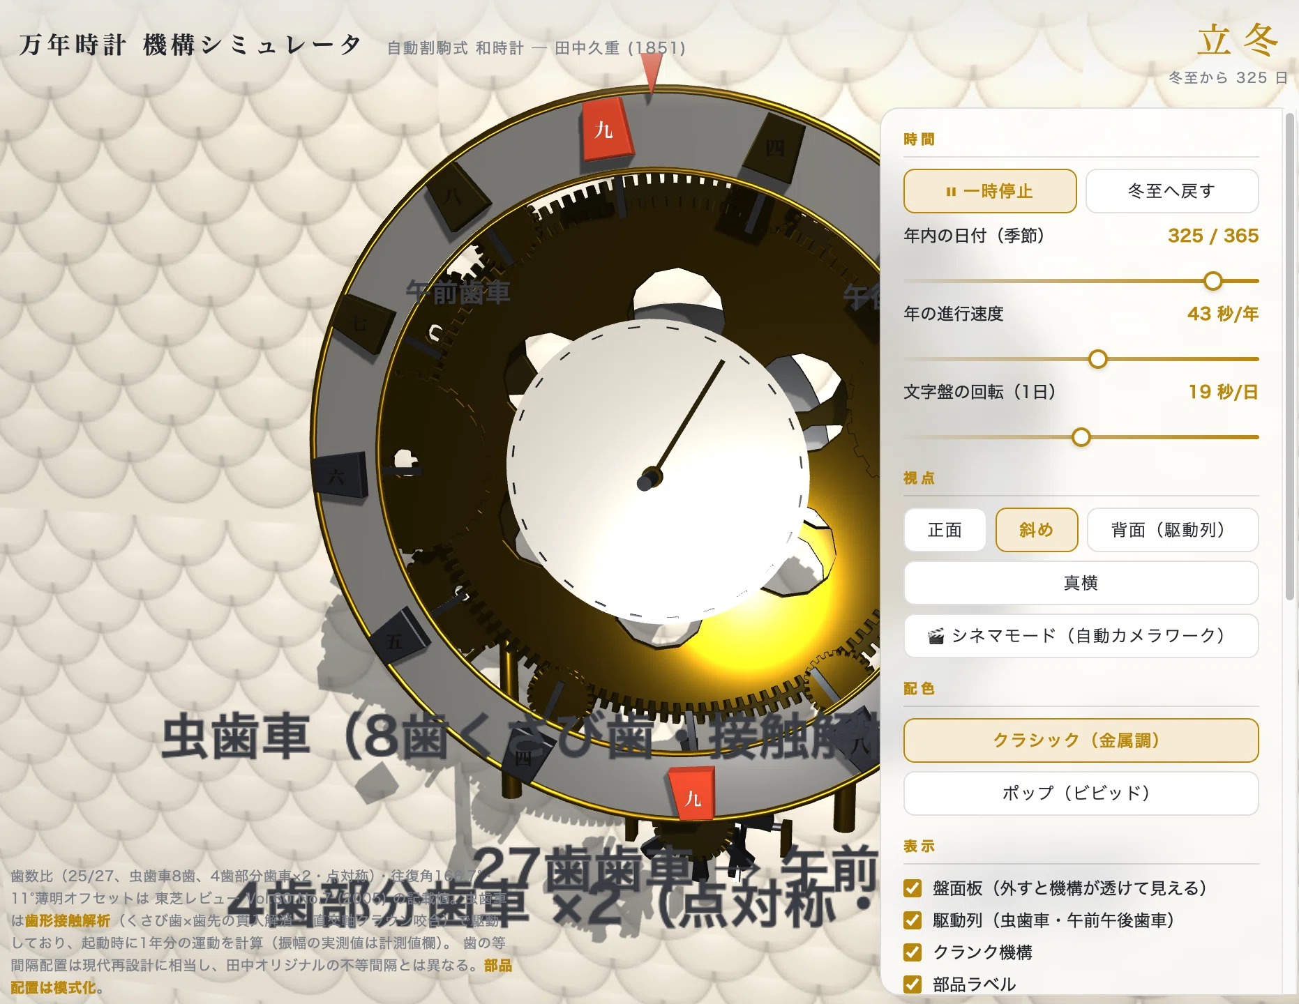Pause the simulation with 一時停止 button
This screenshot has height=1004, width=1299.
[x=990, y=191]
